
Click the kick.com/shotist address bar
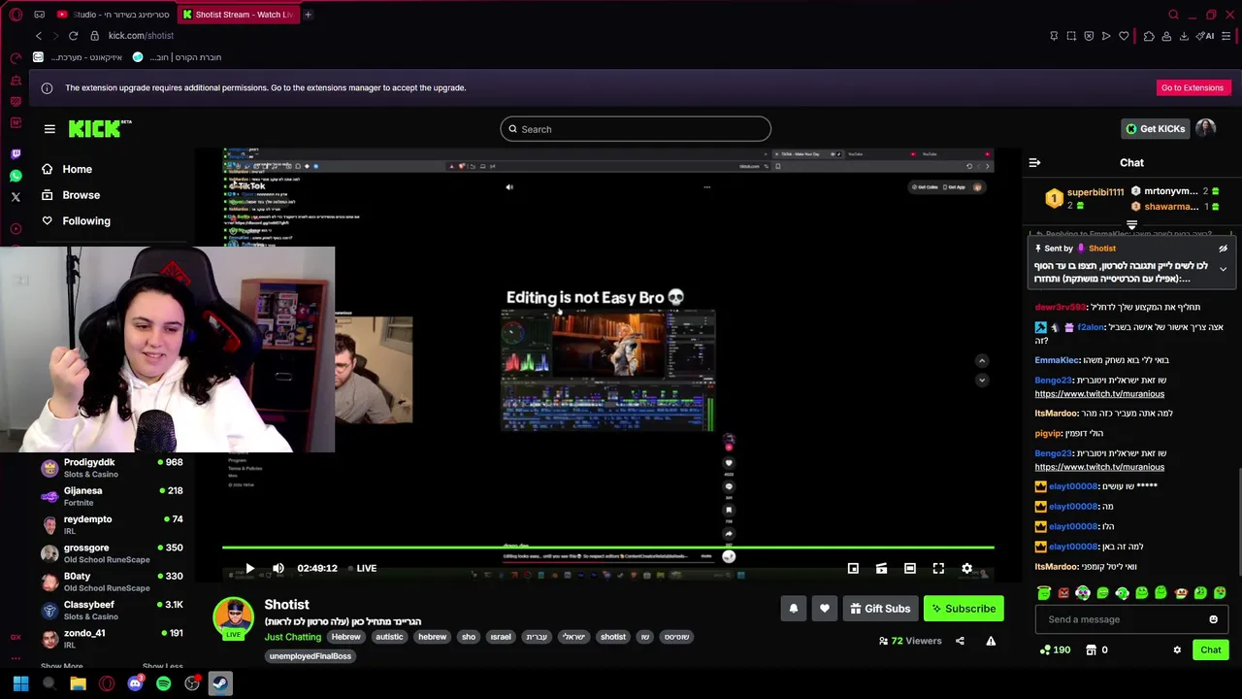(141, 36)
